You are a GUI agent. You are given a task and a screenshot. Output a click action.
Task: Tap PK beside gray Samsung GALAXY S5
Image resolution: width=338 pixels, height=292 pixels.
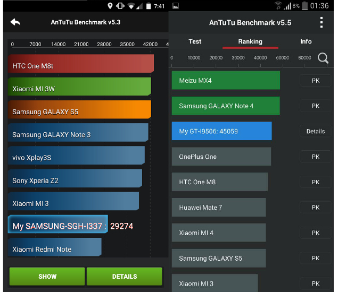click(315, 258)
